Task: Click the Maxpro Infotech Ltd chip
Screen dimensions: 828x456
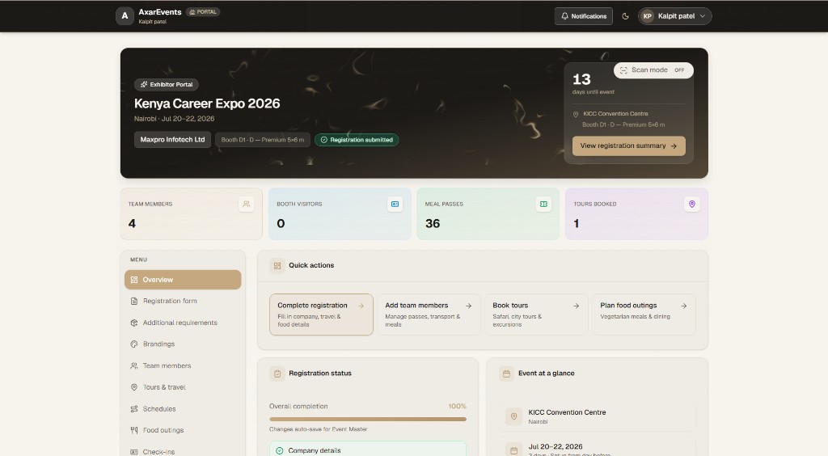Action: click(x=173, y=139)
